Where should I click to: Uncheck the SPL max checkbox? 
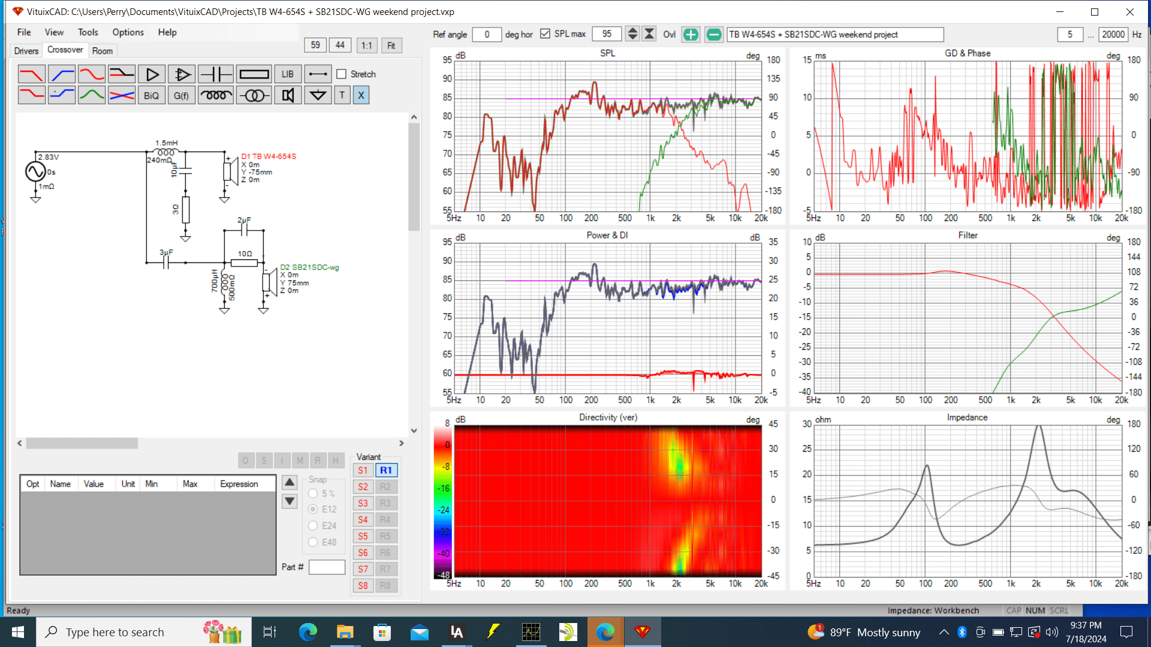[545, 34]
